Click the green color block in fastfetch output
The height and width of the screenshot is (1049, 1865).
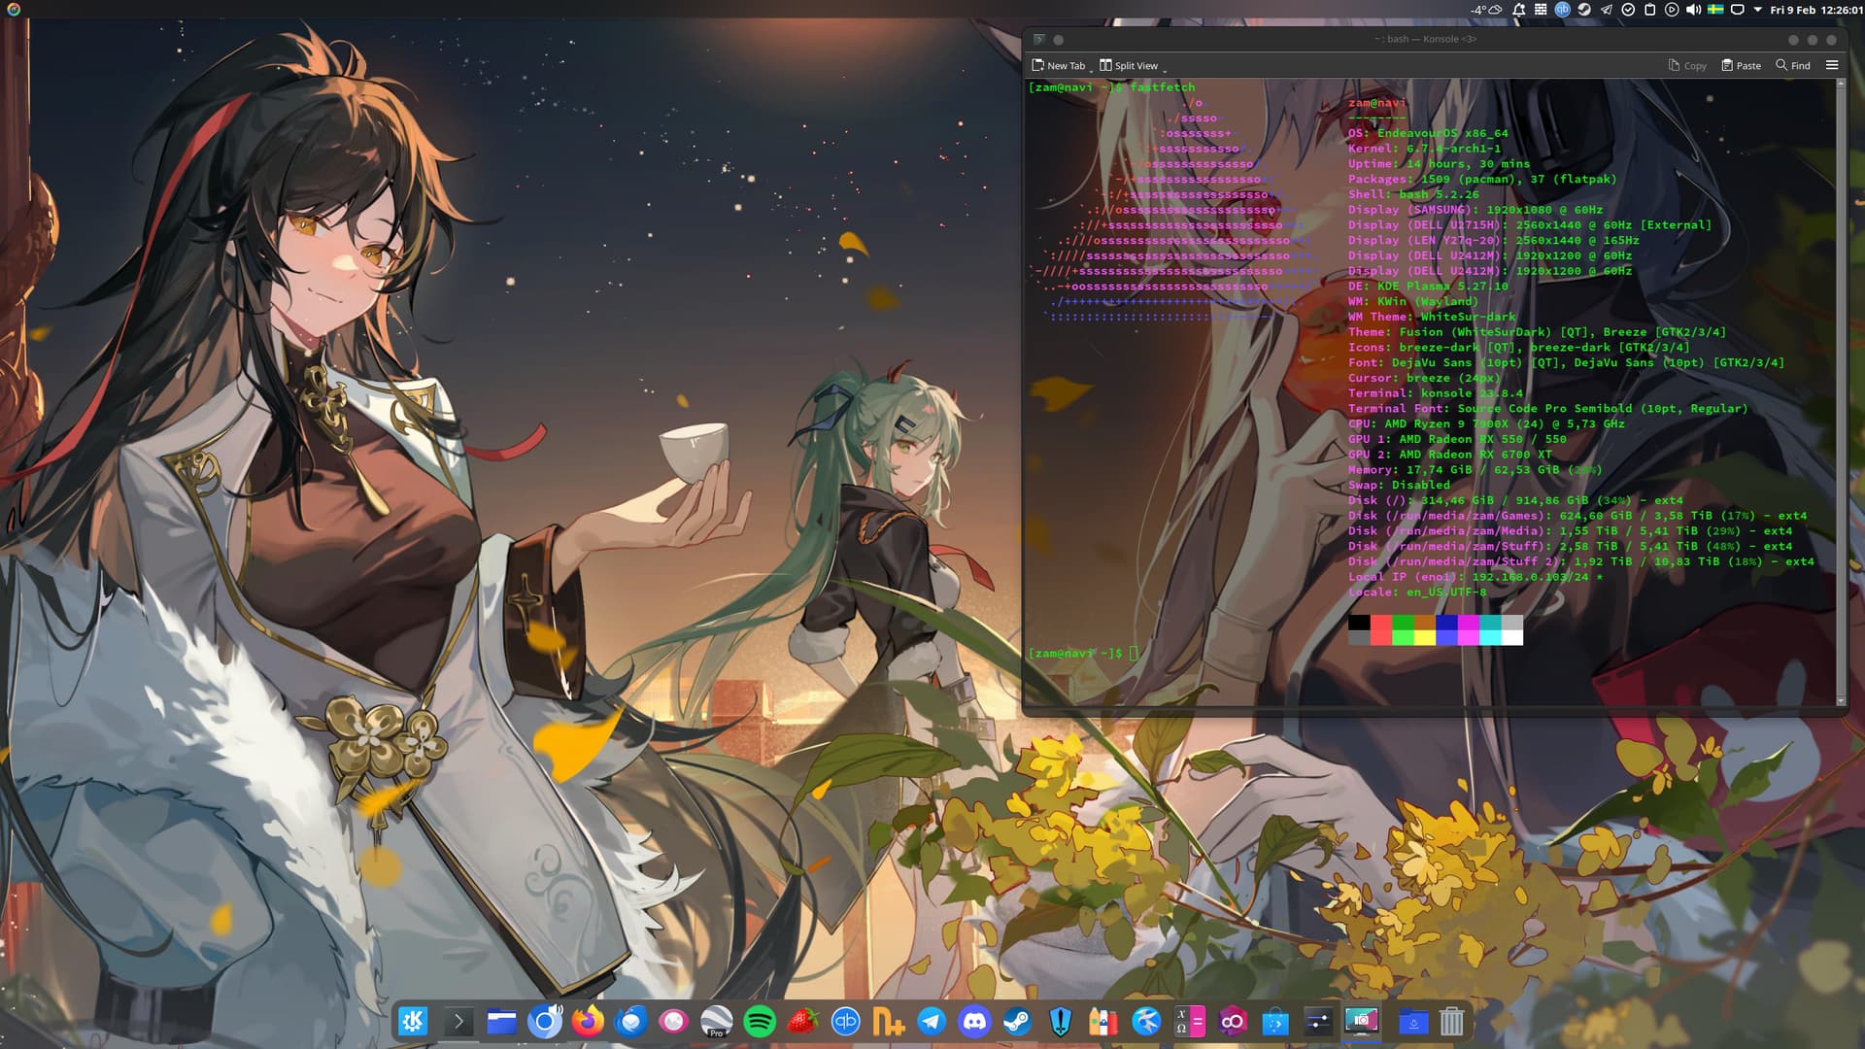[x=1403, y=630]
